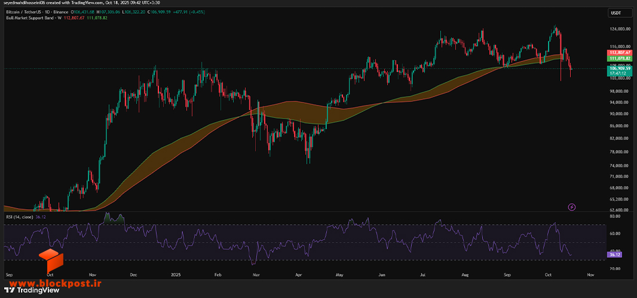This screenshot has width=637, height=298.
Task: Click the current price label 106,909.59
Action: [x=620, y=69]
